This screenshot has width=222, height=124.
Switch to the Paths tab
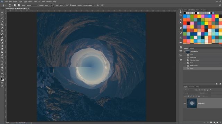[197, 87]
